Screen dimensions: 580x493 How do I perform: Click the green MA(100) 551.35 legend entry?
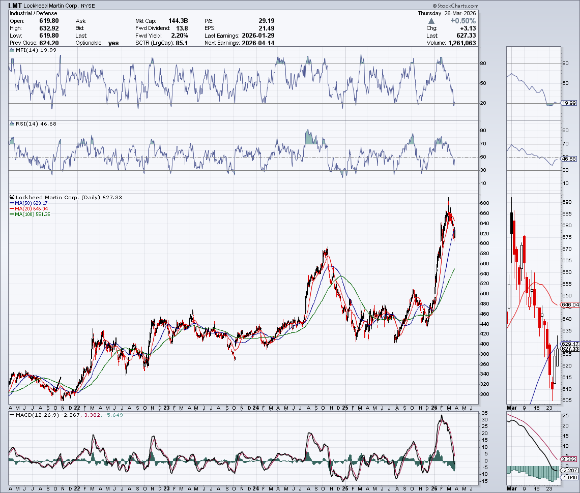click(x=30, y=214)
